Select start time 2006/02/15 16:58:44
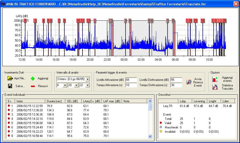Screen dimensions: 240x143 [x=29, y=136]
